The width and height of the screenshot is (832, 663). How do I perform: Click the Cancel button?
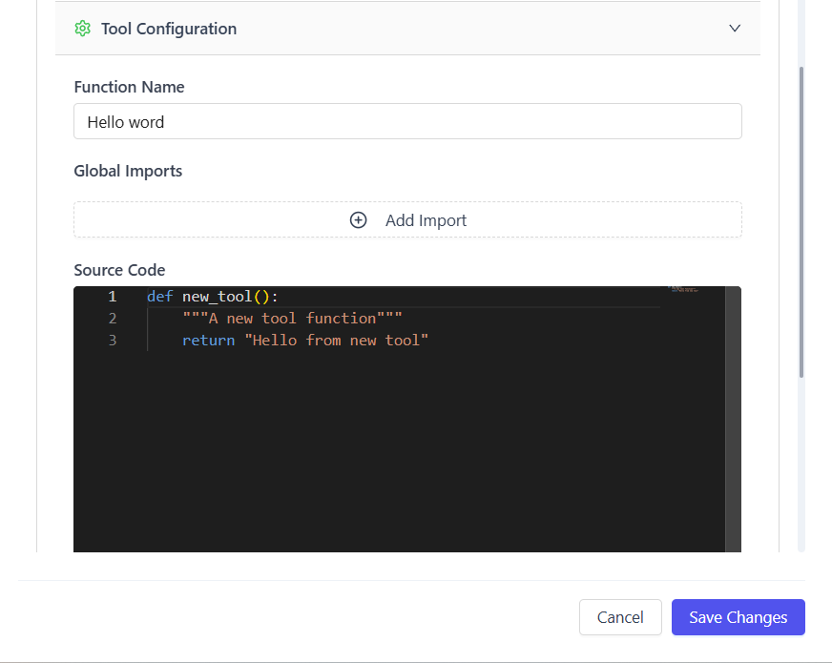(x=620, y=617)
